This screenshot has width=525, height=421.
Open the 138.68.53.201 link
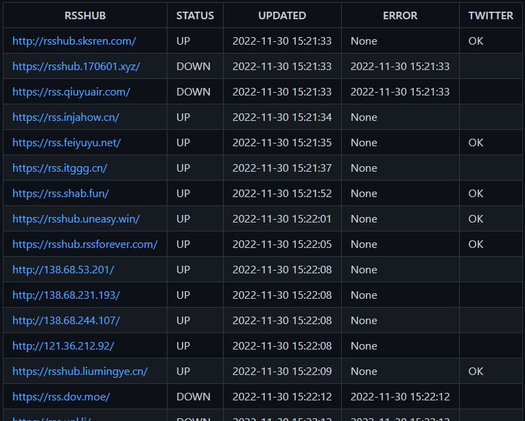pos(63,270)
